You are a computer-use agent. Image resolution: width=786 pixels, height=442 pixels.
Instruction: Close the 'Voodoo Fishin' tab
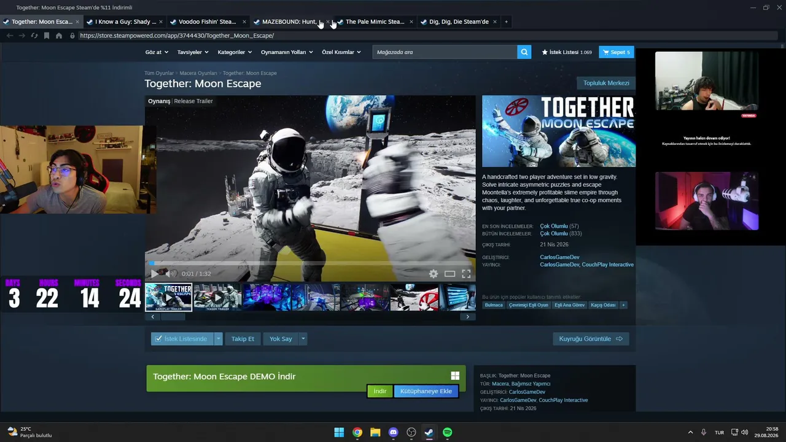pyautogui.click(x=244, y=21)
